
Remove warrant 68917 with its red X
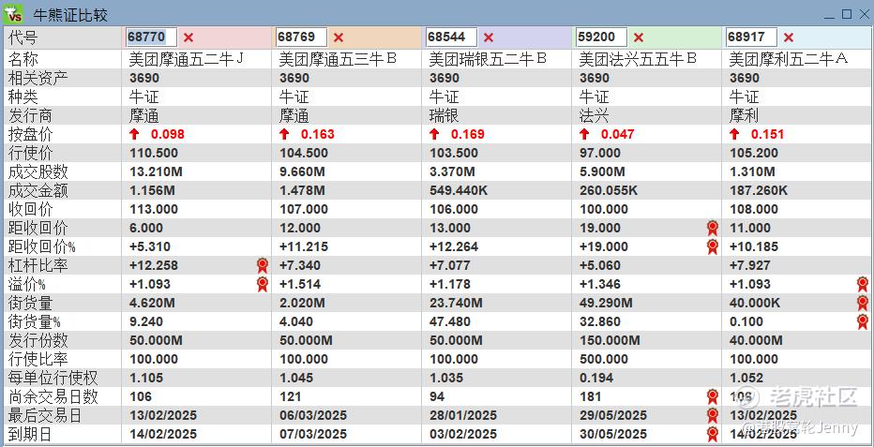click(788, 37)
